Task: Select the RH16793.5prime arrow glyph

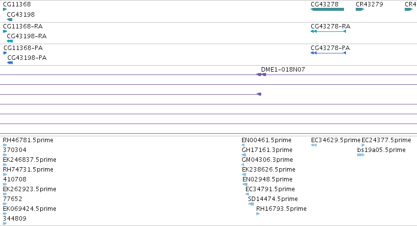Action: [x=258, y=214]
